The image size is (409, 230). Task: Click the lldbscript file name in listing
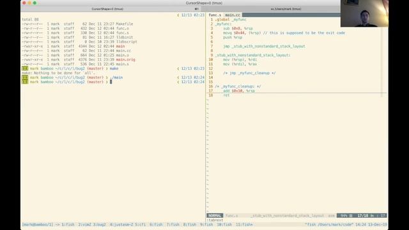pos(127,42)
